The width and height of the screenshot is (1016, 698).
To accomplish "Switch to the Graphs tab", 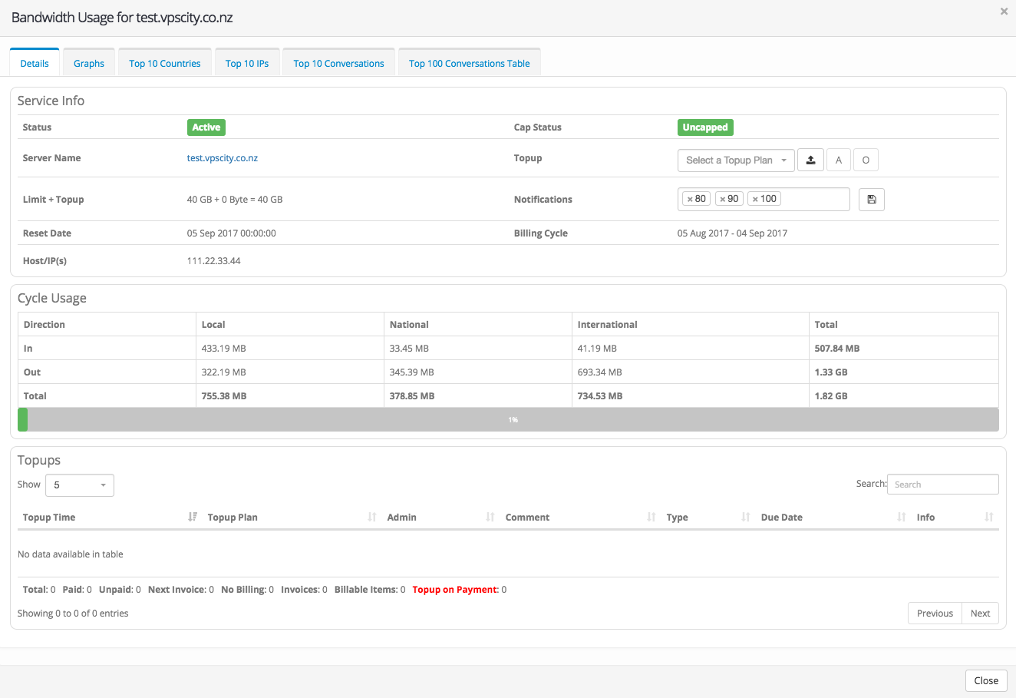I will (89, 64).
